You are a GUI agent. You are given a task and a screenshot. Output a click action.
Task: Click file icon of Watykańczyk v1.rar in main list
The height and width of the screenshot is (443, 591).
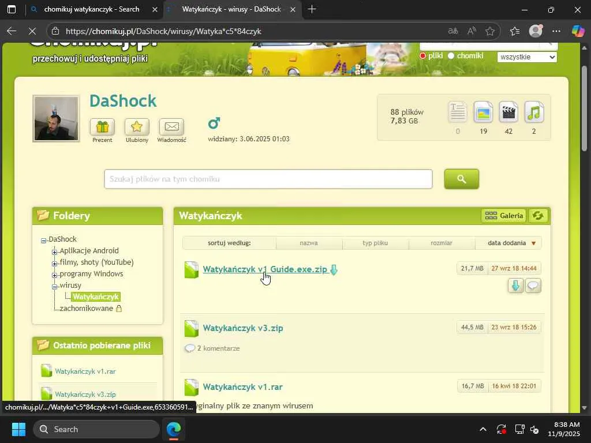(192, 387)
